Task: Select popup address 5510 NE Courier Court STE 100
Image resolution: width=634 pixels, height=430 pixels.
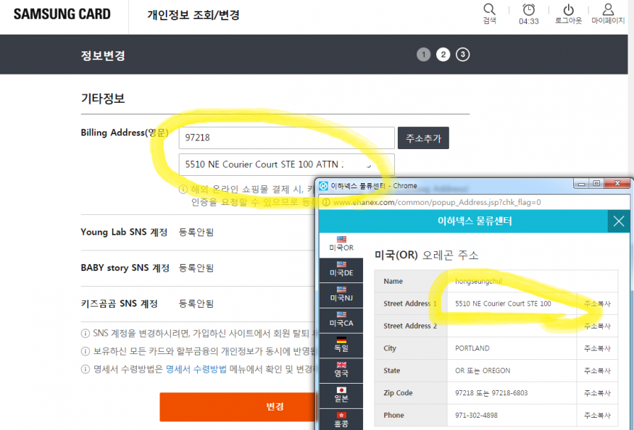Action: click(x=503, y=303)
